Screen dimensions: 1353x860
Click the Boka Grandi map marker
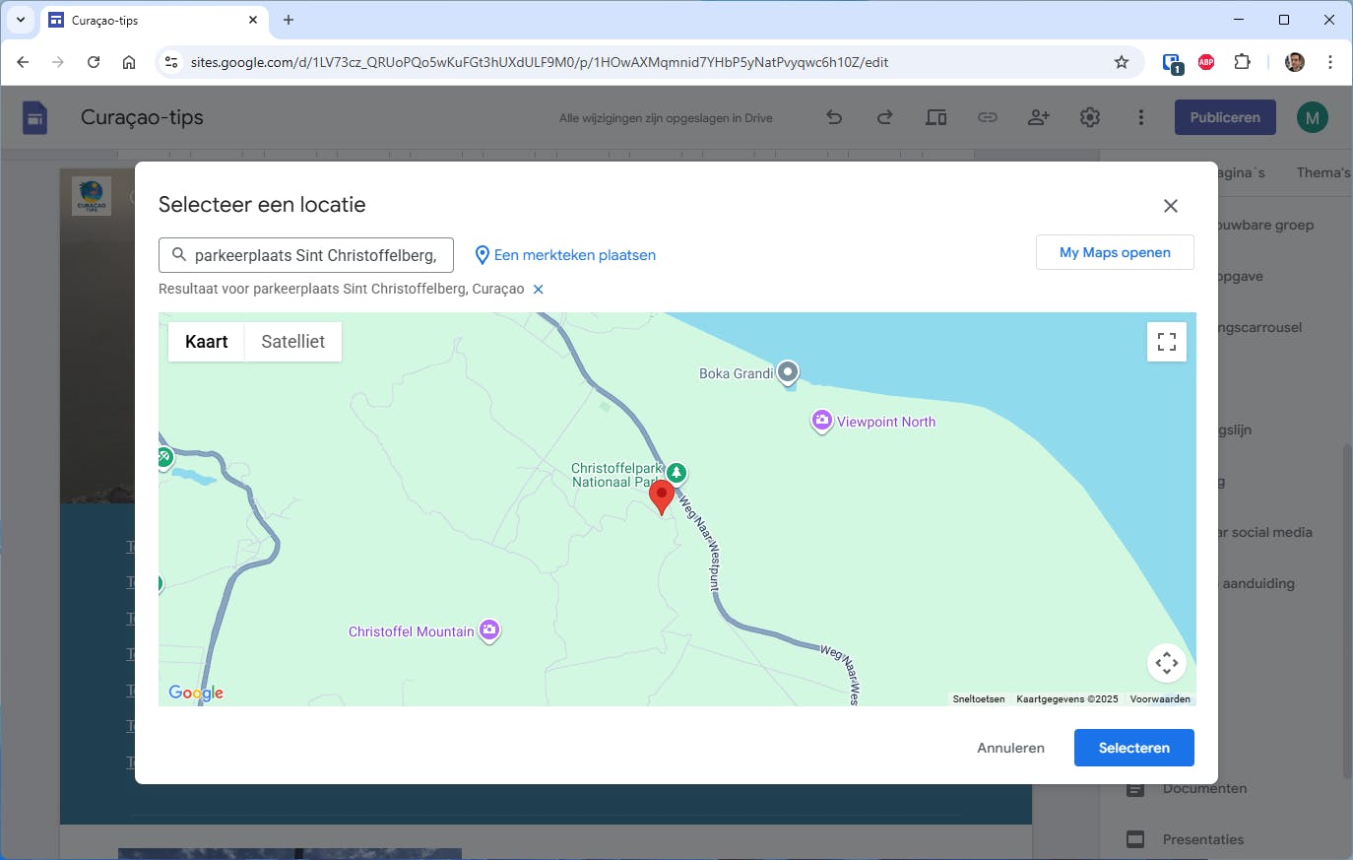click(788, 373)
